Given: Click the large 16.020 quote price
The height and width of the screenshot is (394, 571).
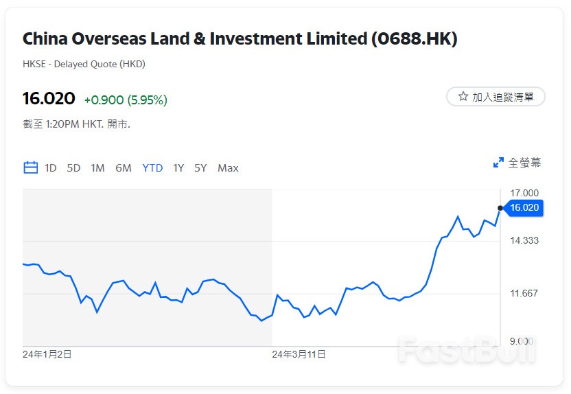Looking at the screenshot, I should [49, 99].
